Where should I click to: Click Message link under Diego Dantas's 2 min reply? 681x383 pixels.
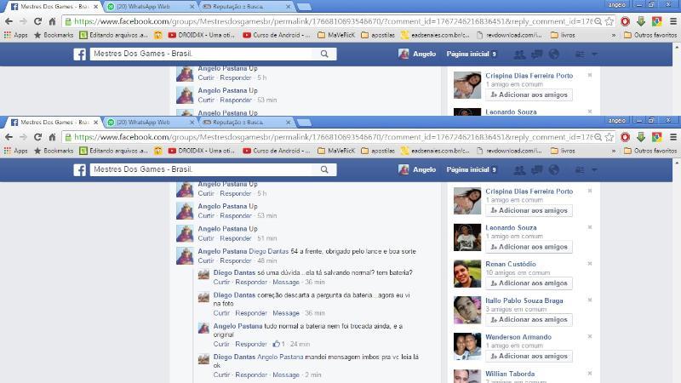pos(286,374)
